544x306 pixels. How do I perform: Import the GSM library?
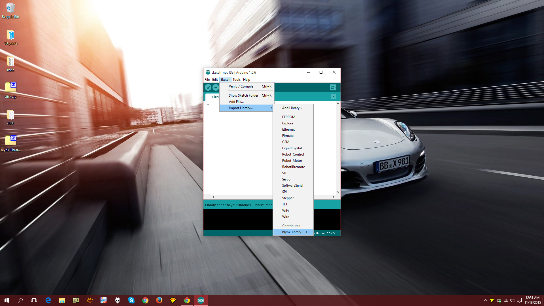pos(293,142)
